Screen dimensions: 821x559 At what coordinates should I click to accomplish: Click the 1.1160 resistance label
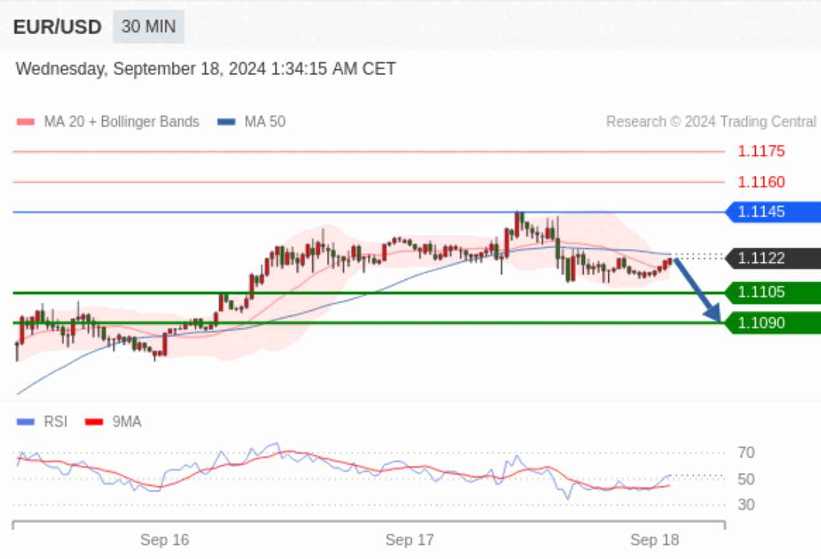pyautogui.click(x=762, y=182)
